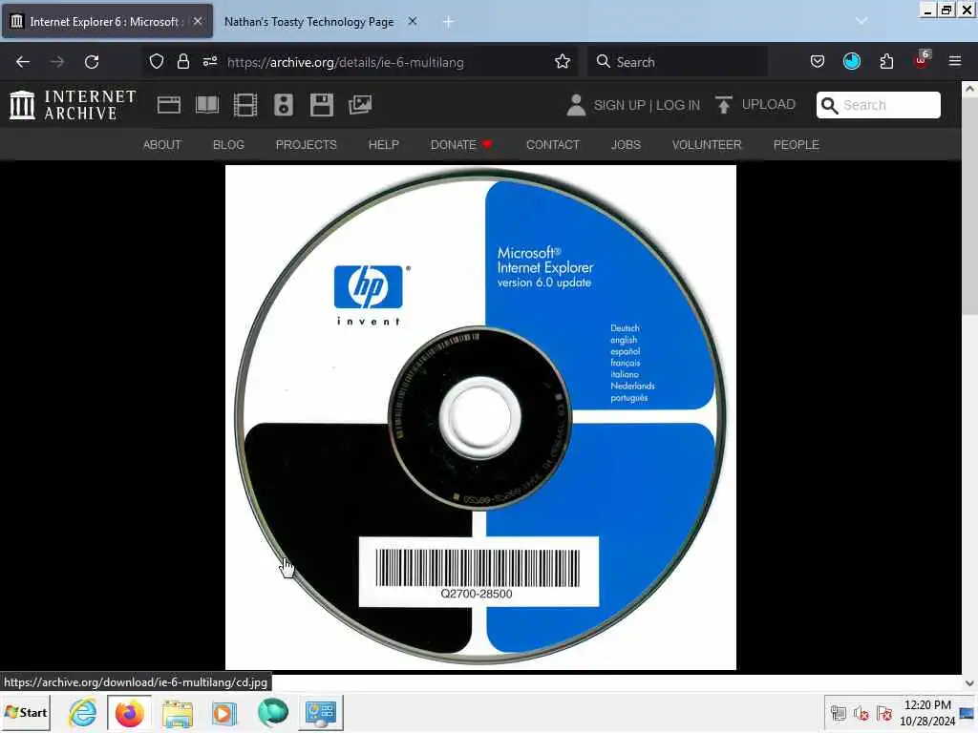Open the Extensions puzzle-piece menu
The width and height of the screenshot is (978, 733).
[x=886, y=61]
